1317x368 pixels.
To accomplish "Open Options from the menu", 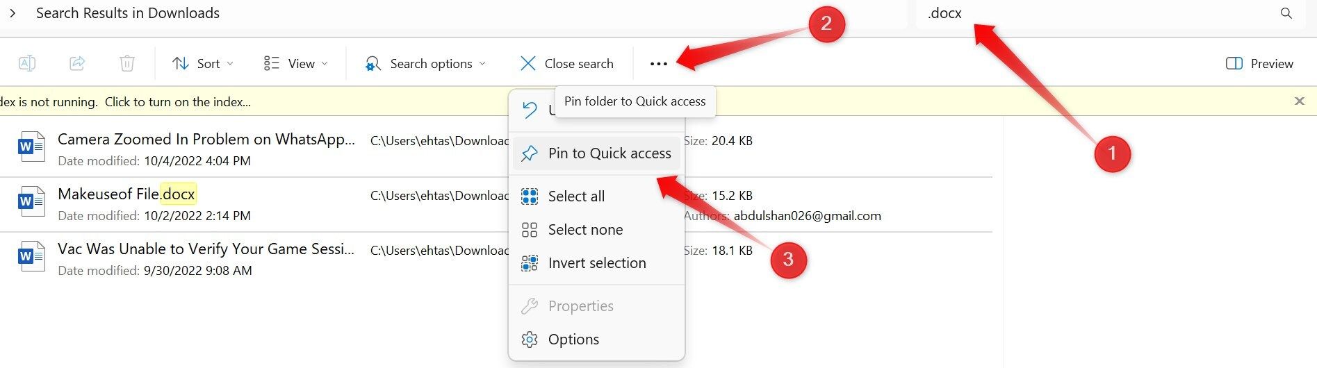I will point(573,340).
